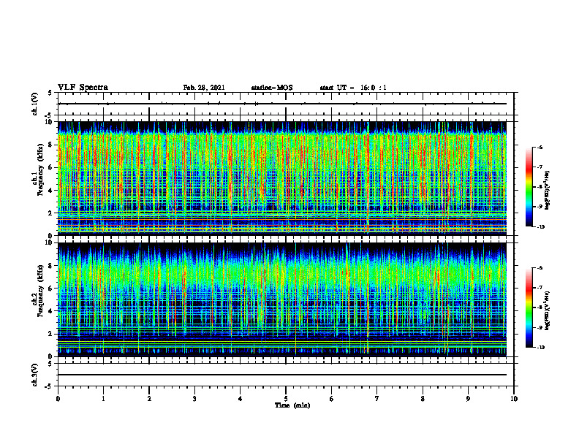Click the "VLF Spectra" title text

[x=83, y=88]
